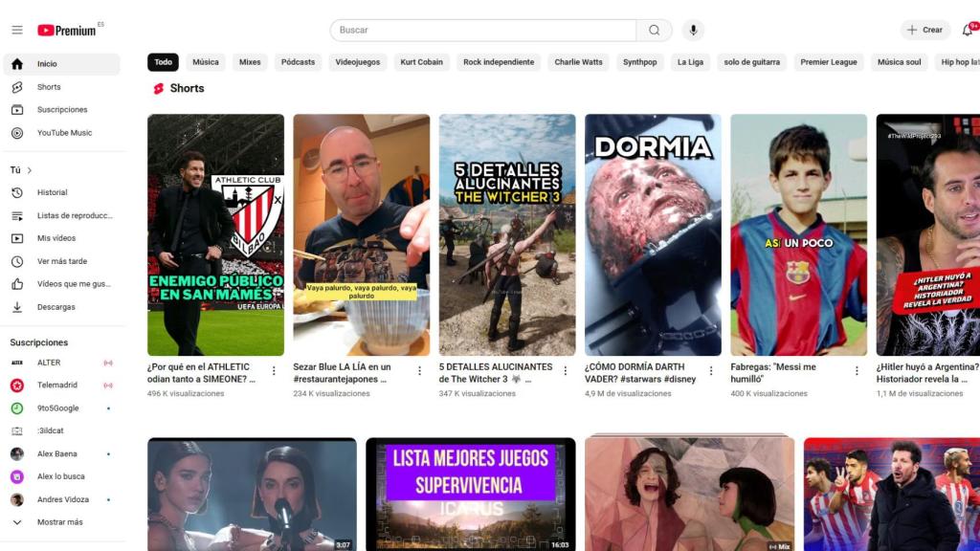Start a voice search with the microphone icon
Image resolution: width=980 pixels, height=551 pixels.
pyautogui.click(x=692, y=30)
